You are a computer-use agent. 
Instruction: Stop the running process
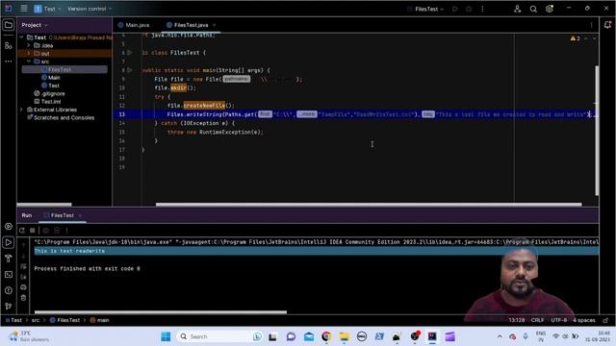(33, 231)
